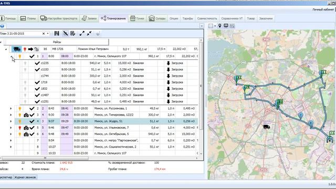Image resolution: width=336 pixels, height=189 pixels.
Task: Click red pin icon in MB 1726 row
Action: pyautogui.click(x=25, y=49)
